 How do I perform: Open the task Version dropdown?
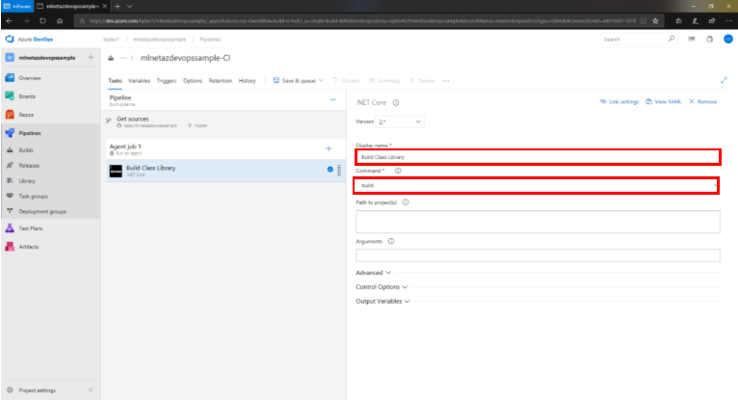click(x=400, y=122)
